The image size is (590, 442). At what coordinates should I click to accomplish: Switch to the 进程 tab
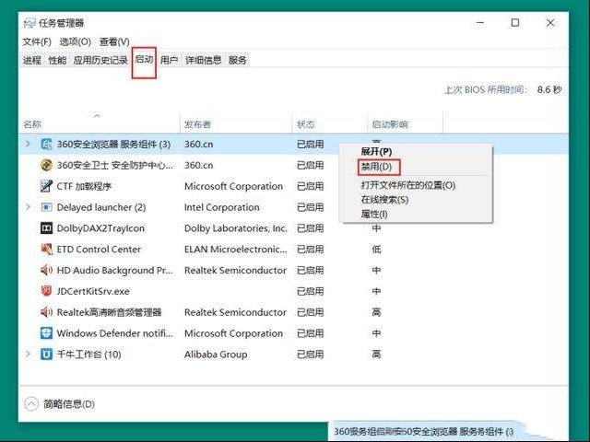tap(32, 60)
